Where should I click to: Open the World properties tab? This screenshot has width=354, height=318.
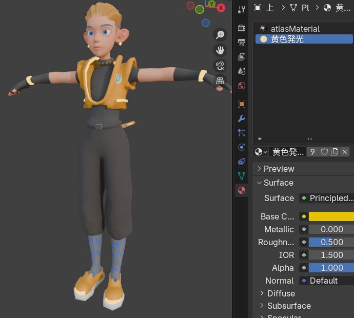(x=242, y=86)
